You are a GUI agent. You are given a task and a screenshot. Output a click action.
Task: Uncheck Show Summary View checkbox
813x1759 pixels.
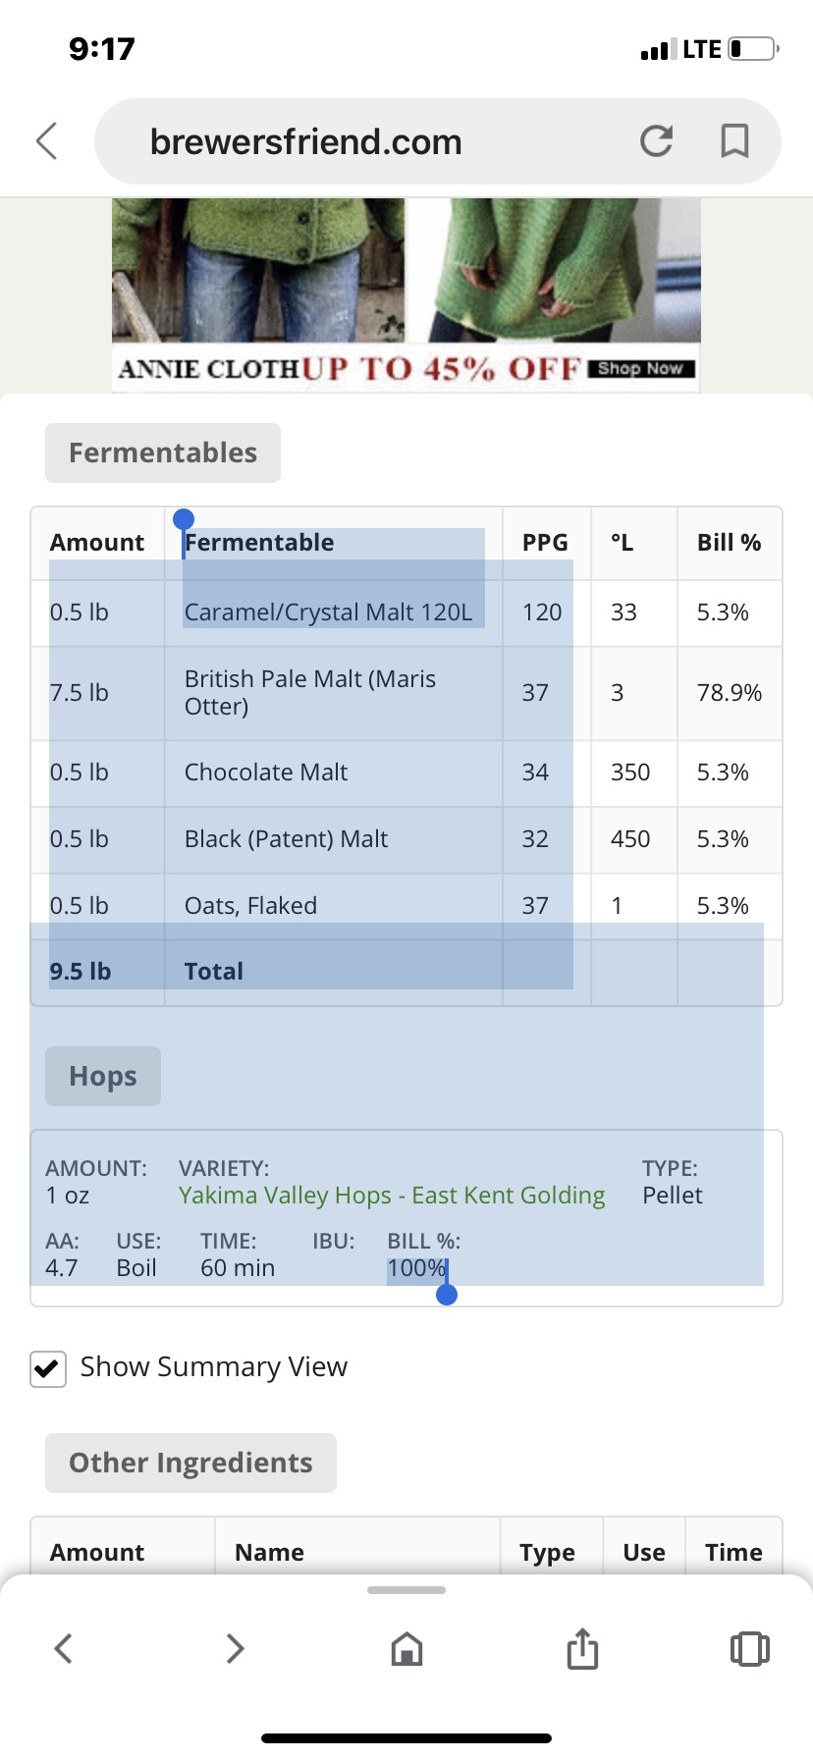(48, 1368)
